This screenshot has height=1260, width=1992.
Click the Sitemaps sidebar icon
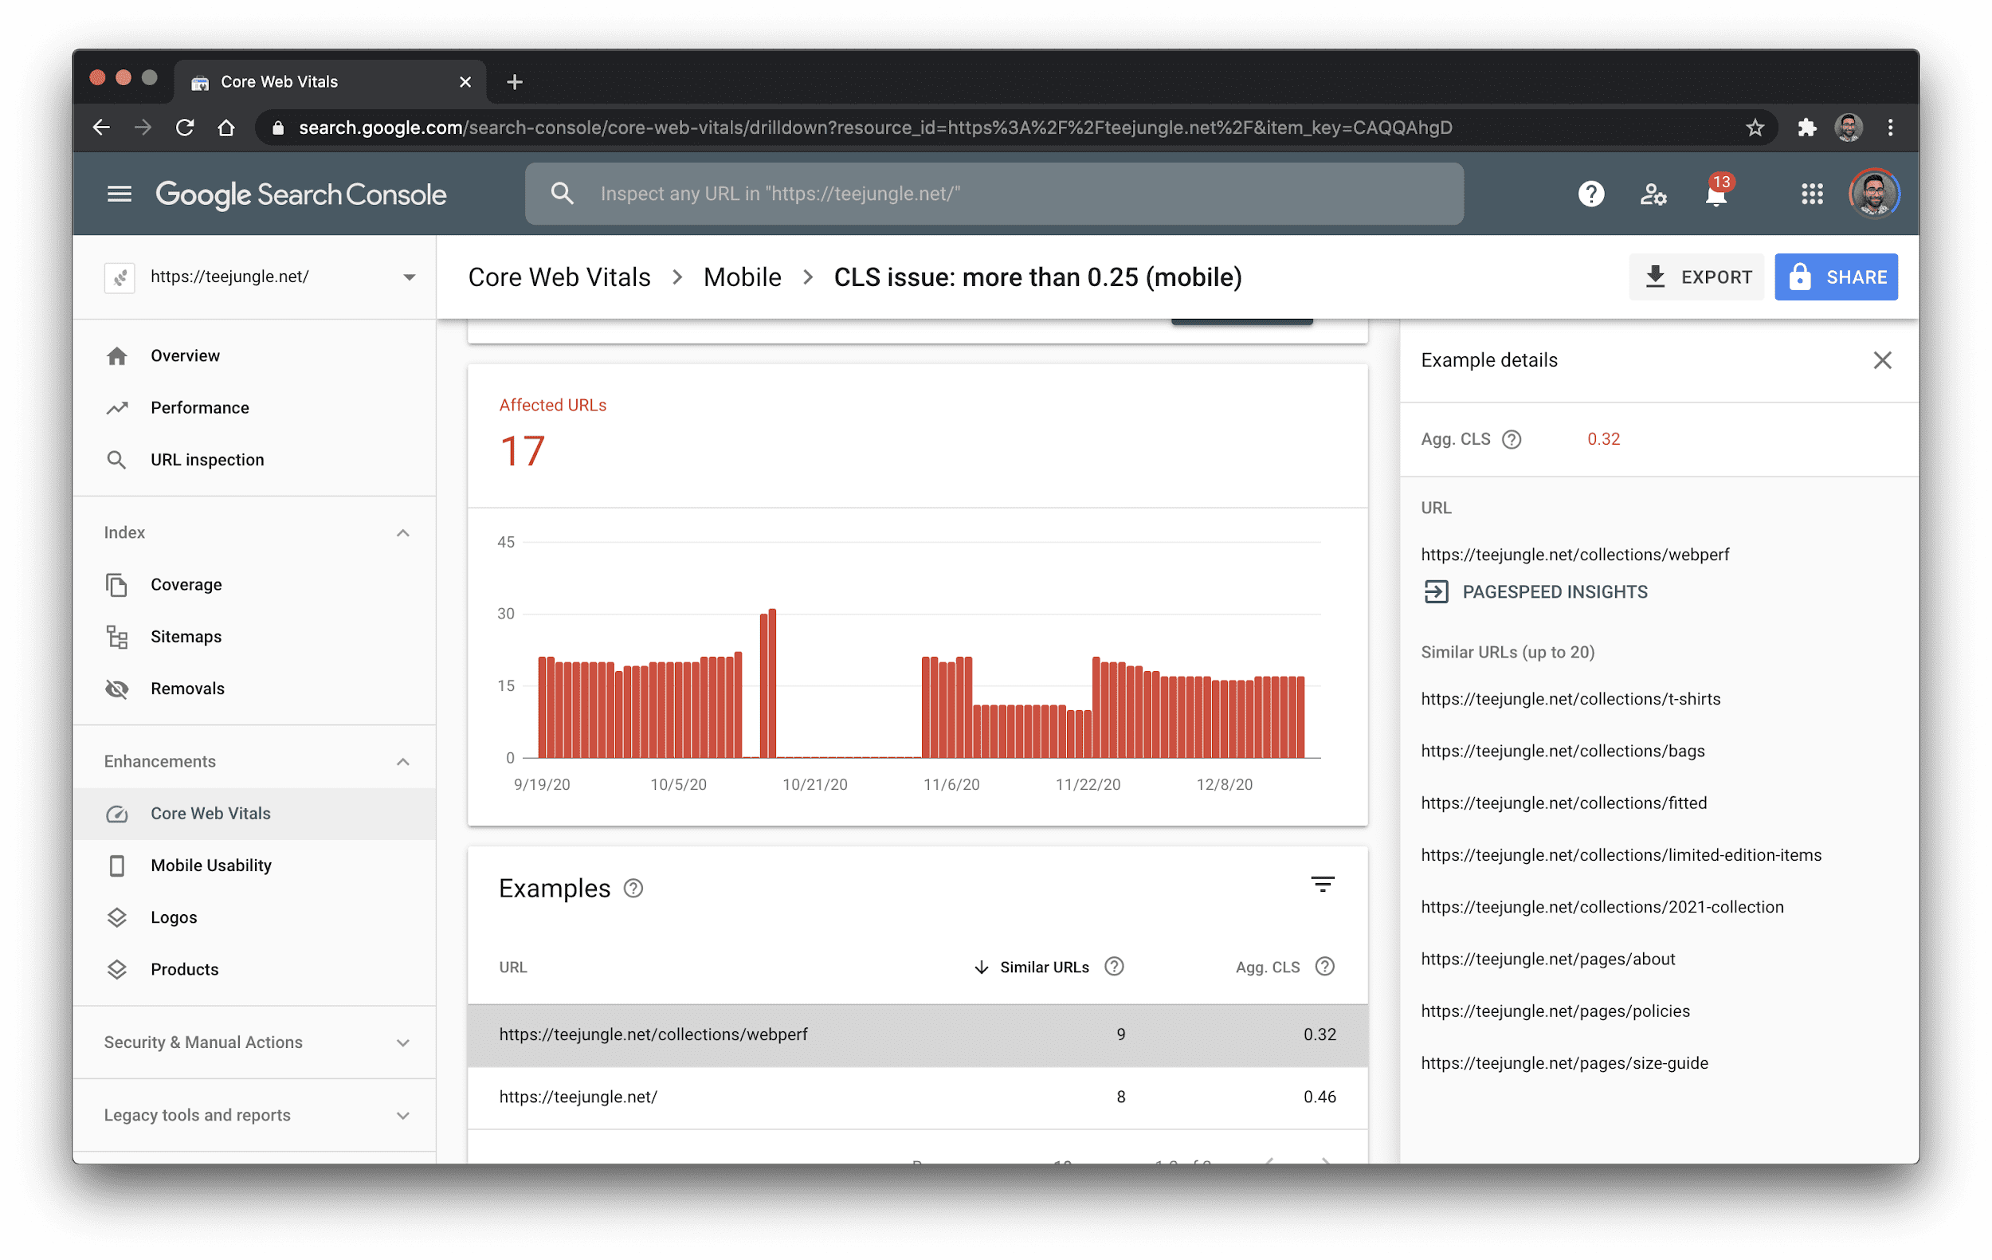coord(117,636)
